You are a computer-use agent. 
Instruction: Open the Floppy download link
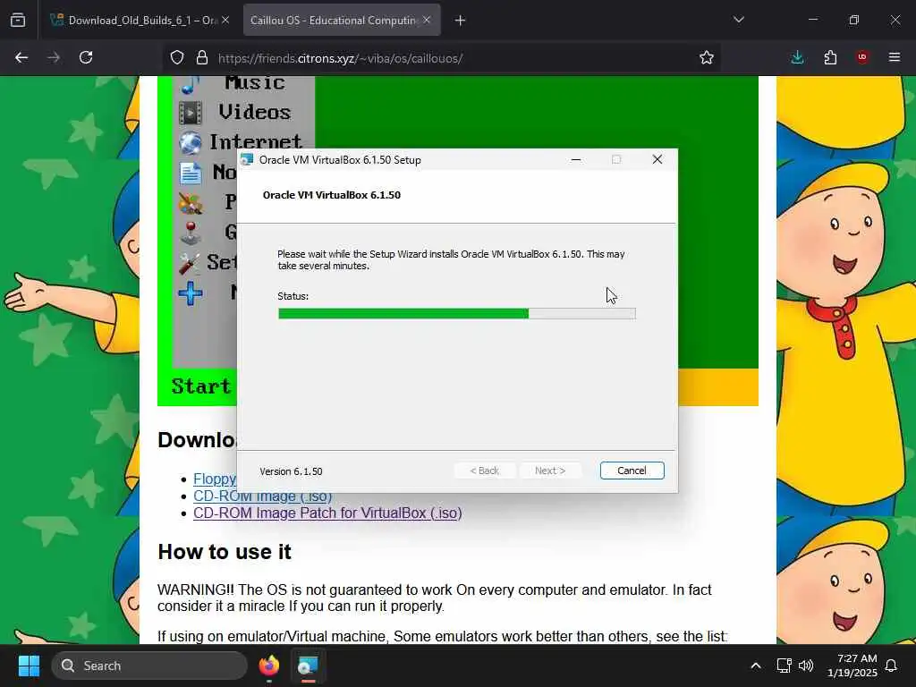[x=215, y=479]
